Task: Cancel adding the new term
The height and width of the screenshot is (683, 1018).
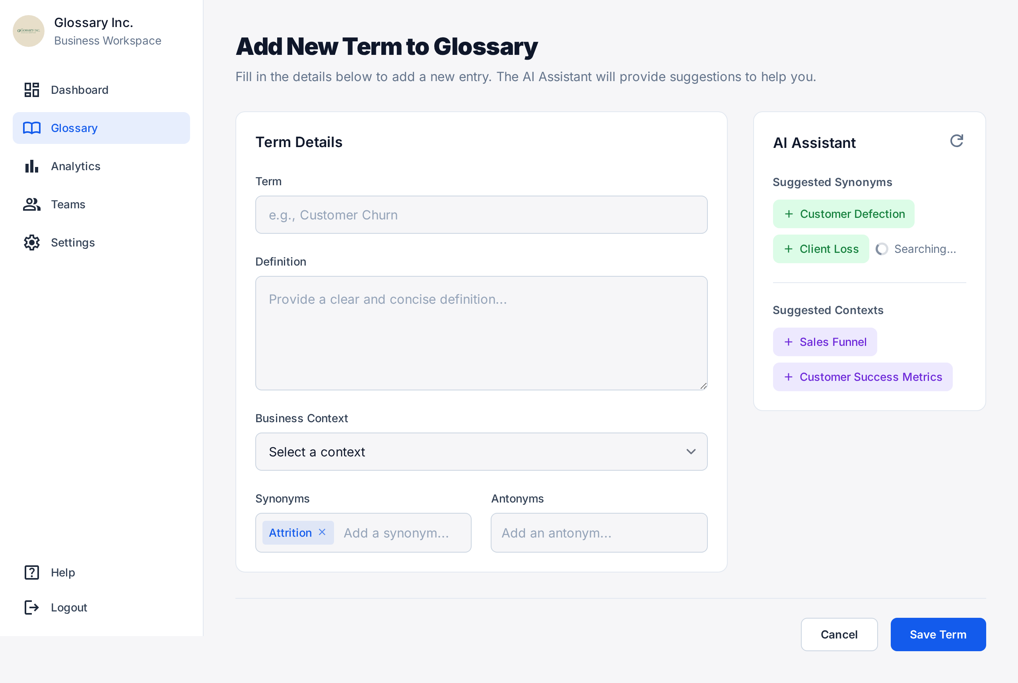Action: click(x=839, y=634)
